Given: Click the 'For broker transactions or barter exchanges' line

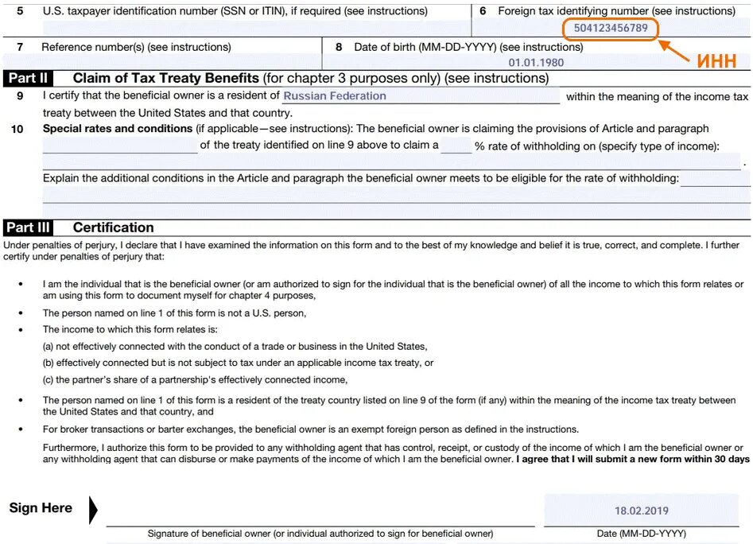Looking at the screenshot, I should (x=311, y=429).
